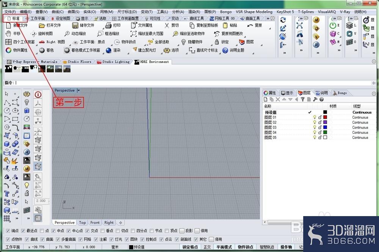This screenshot has width=379, height=252.
Task: Open the 曲面(S) menu
Action: pos(74,12)
